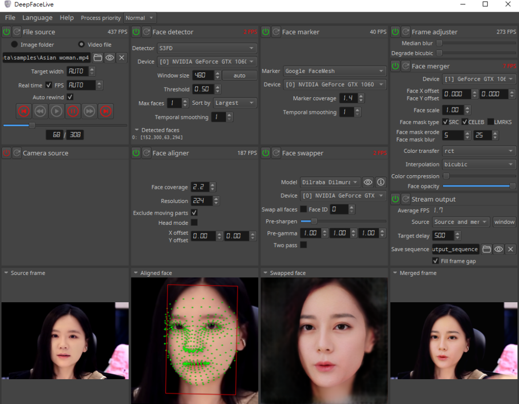Viewport: 519px width, 404px height.
Task: Click the Face detector reset icon
Action: pos(146,32)
